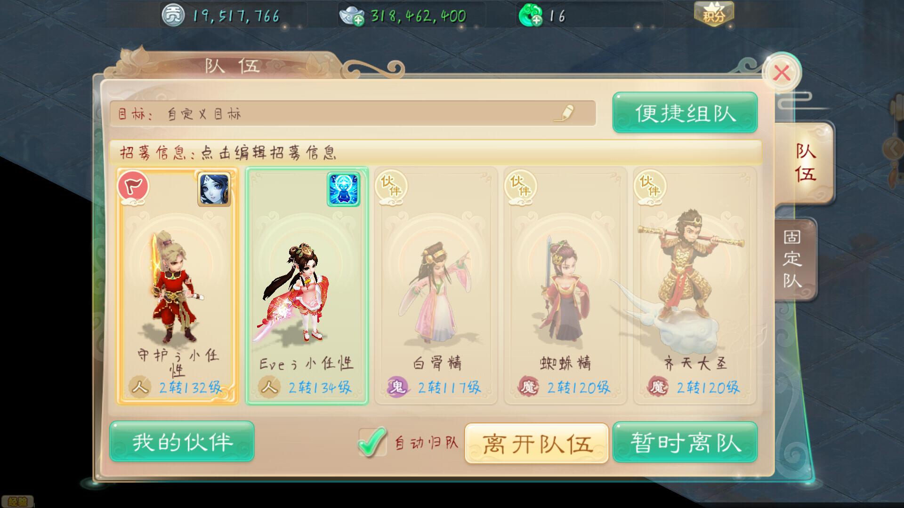This screenshot has width=904, height=508.
Task: Toggle the 自动归队 checkbox
Action: coord(372,442)
